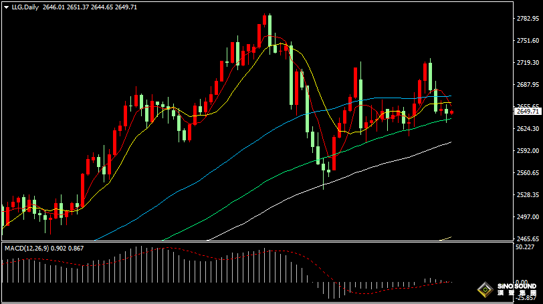
Task: Click the tallest green candle at chart peak
Action: [x=269, y=31]
